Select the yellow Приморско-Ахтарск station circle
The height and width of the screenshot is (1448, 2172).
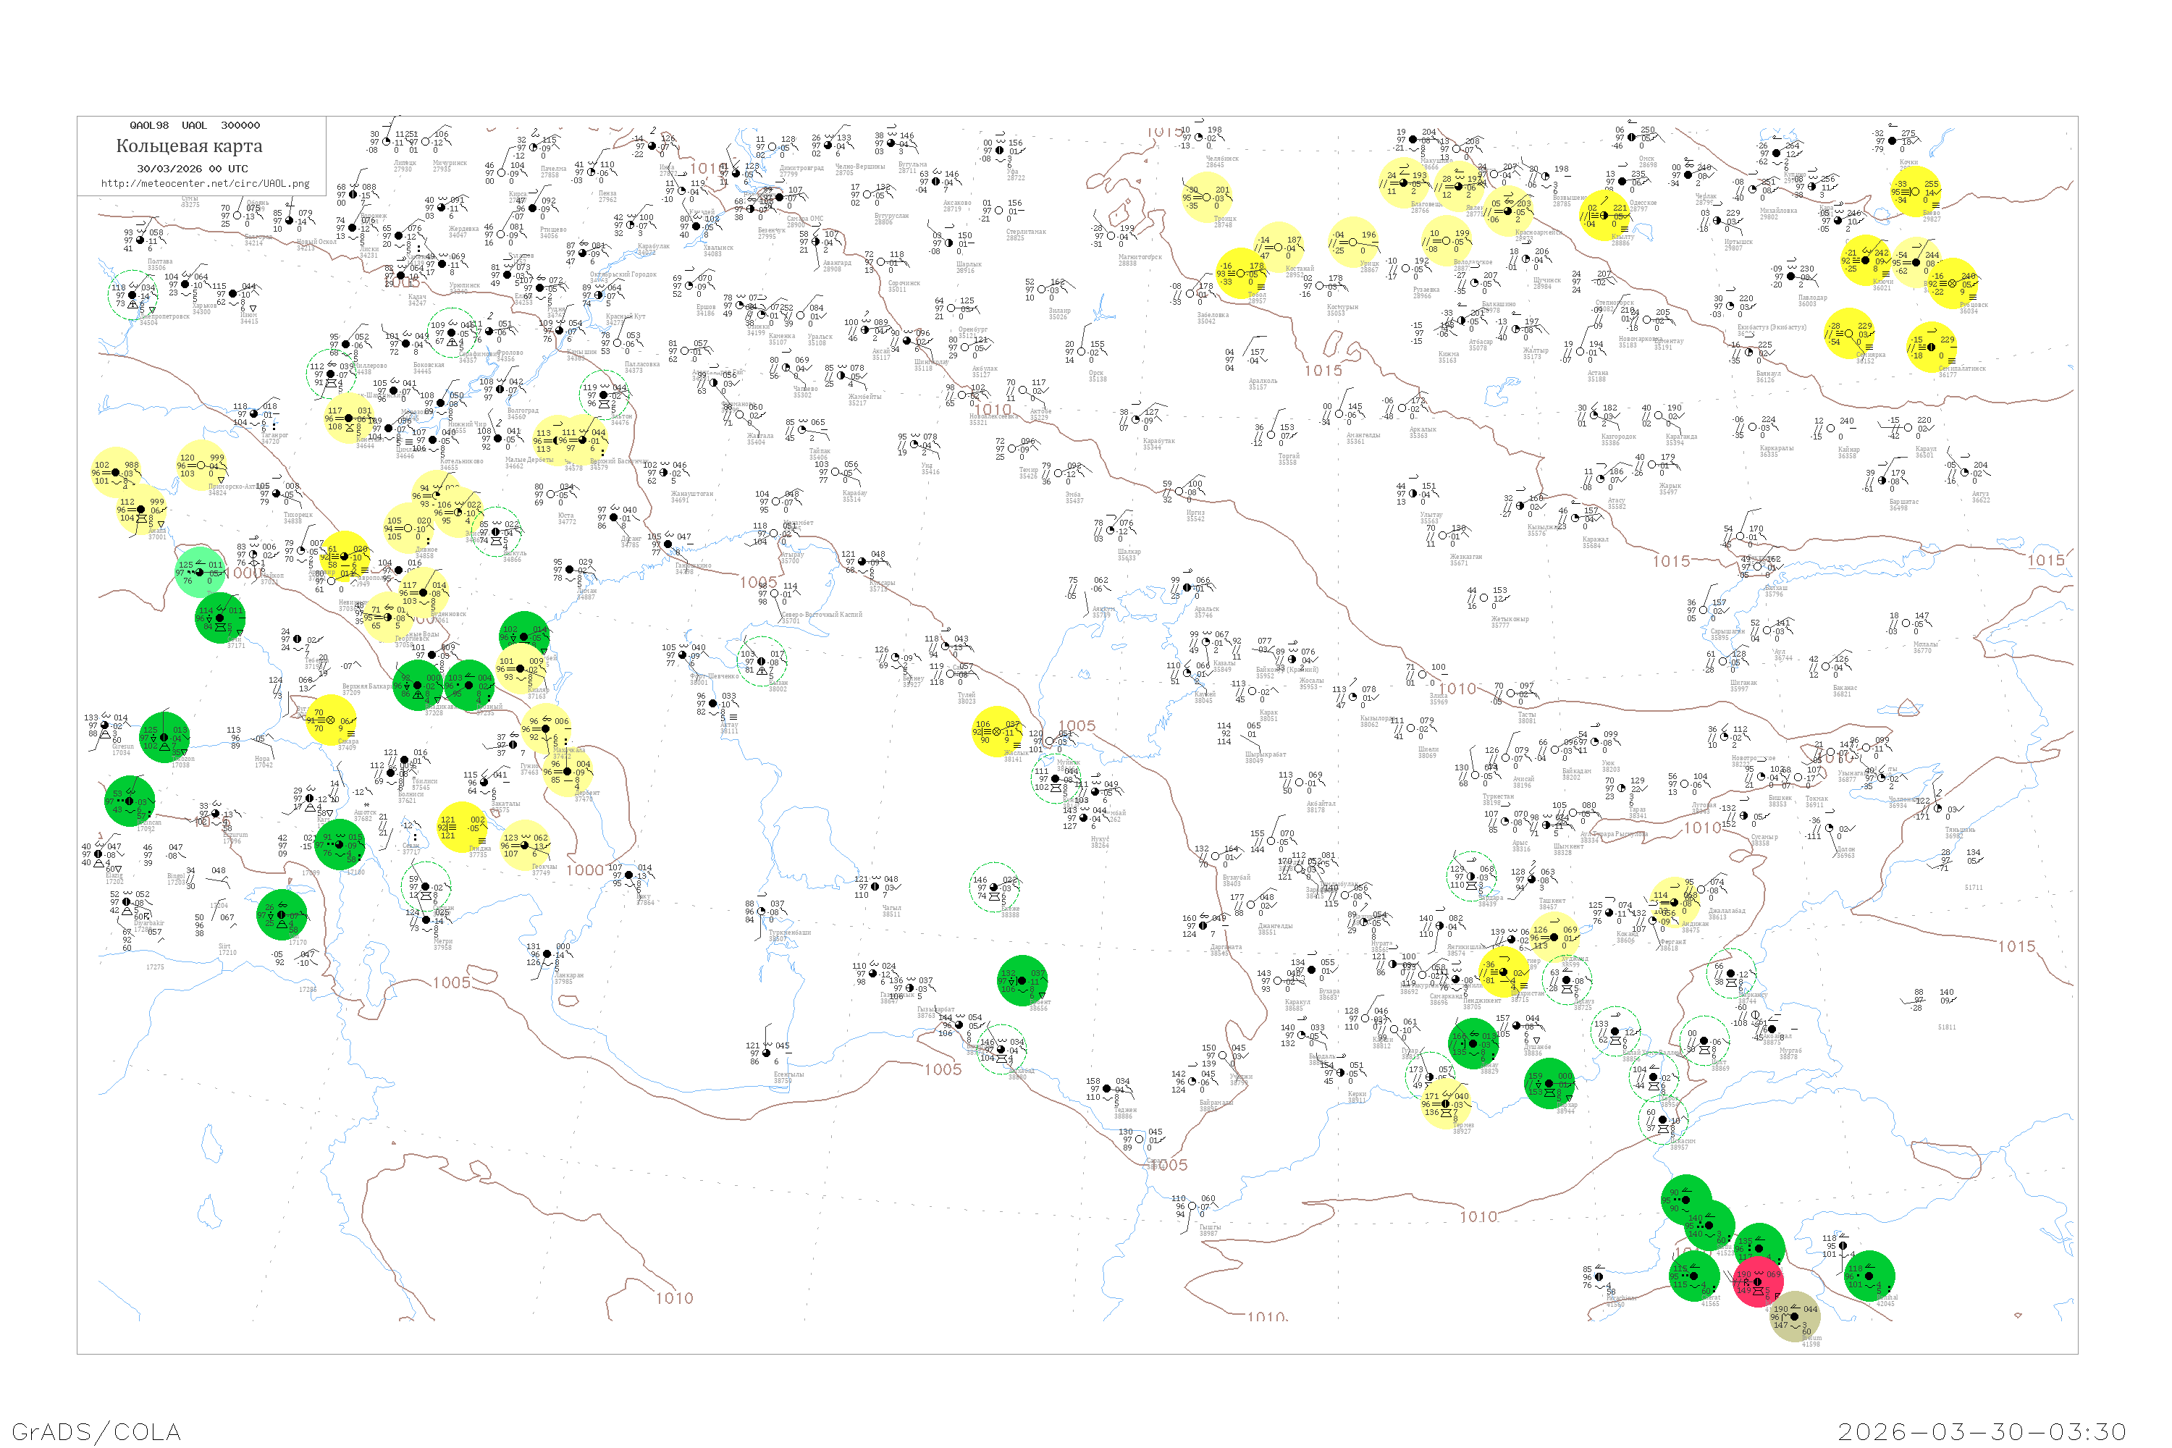point(201,466)
